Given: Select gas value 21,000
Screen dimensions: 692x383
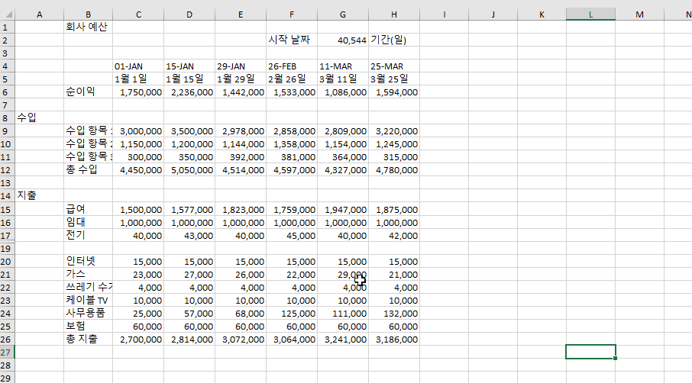Looking at the screenshot, I should click(393, 274).
